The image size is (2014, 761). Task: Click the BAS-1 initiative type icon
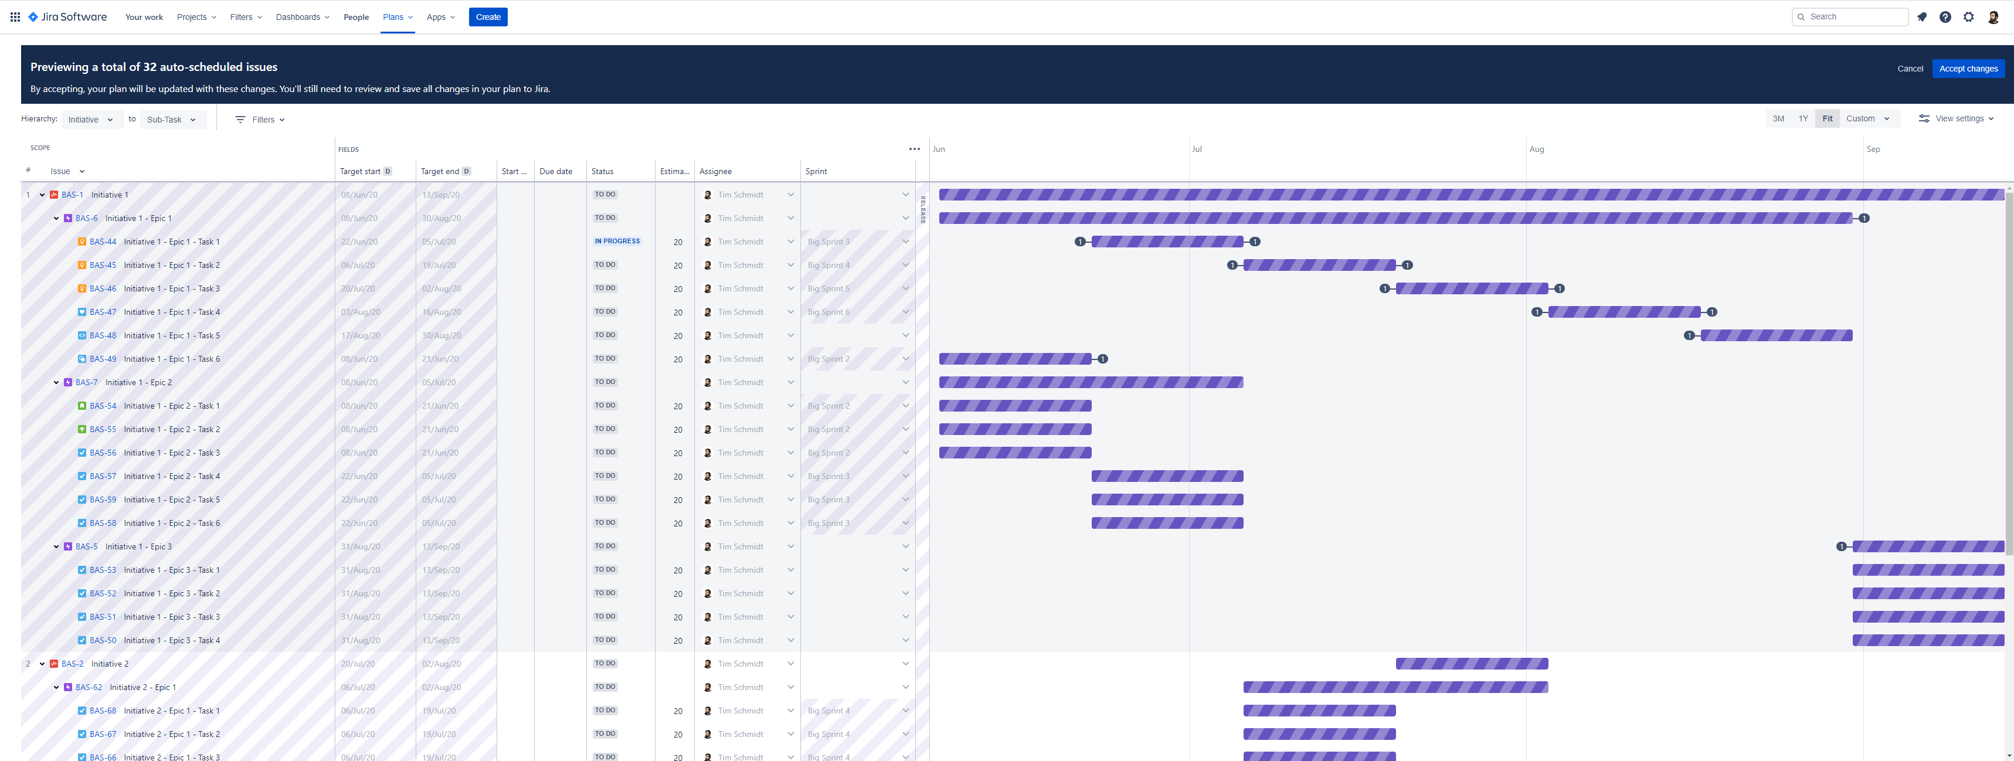tap(54, 195)
